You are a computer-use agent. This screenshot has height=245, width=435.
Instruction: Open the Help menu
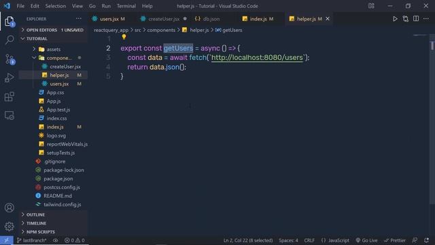tap(147, 6)
